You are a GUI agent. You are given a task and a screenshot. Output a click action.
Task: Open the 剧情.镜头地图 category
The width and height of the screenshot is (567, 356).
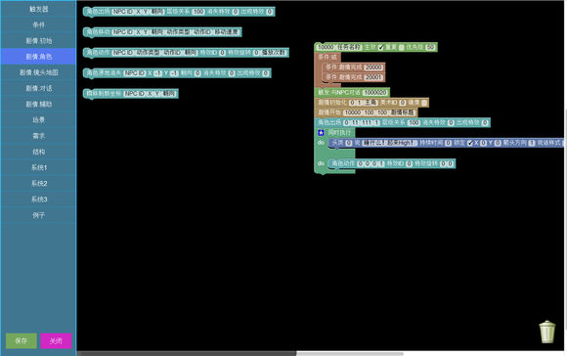pos(38,72)
